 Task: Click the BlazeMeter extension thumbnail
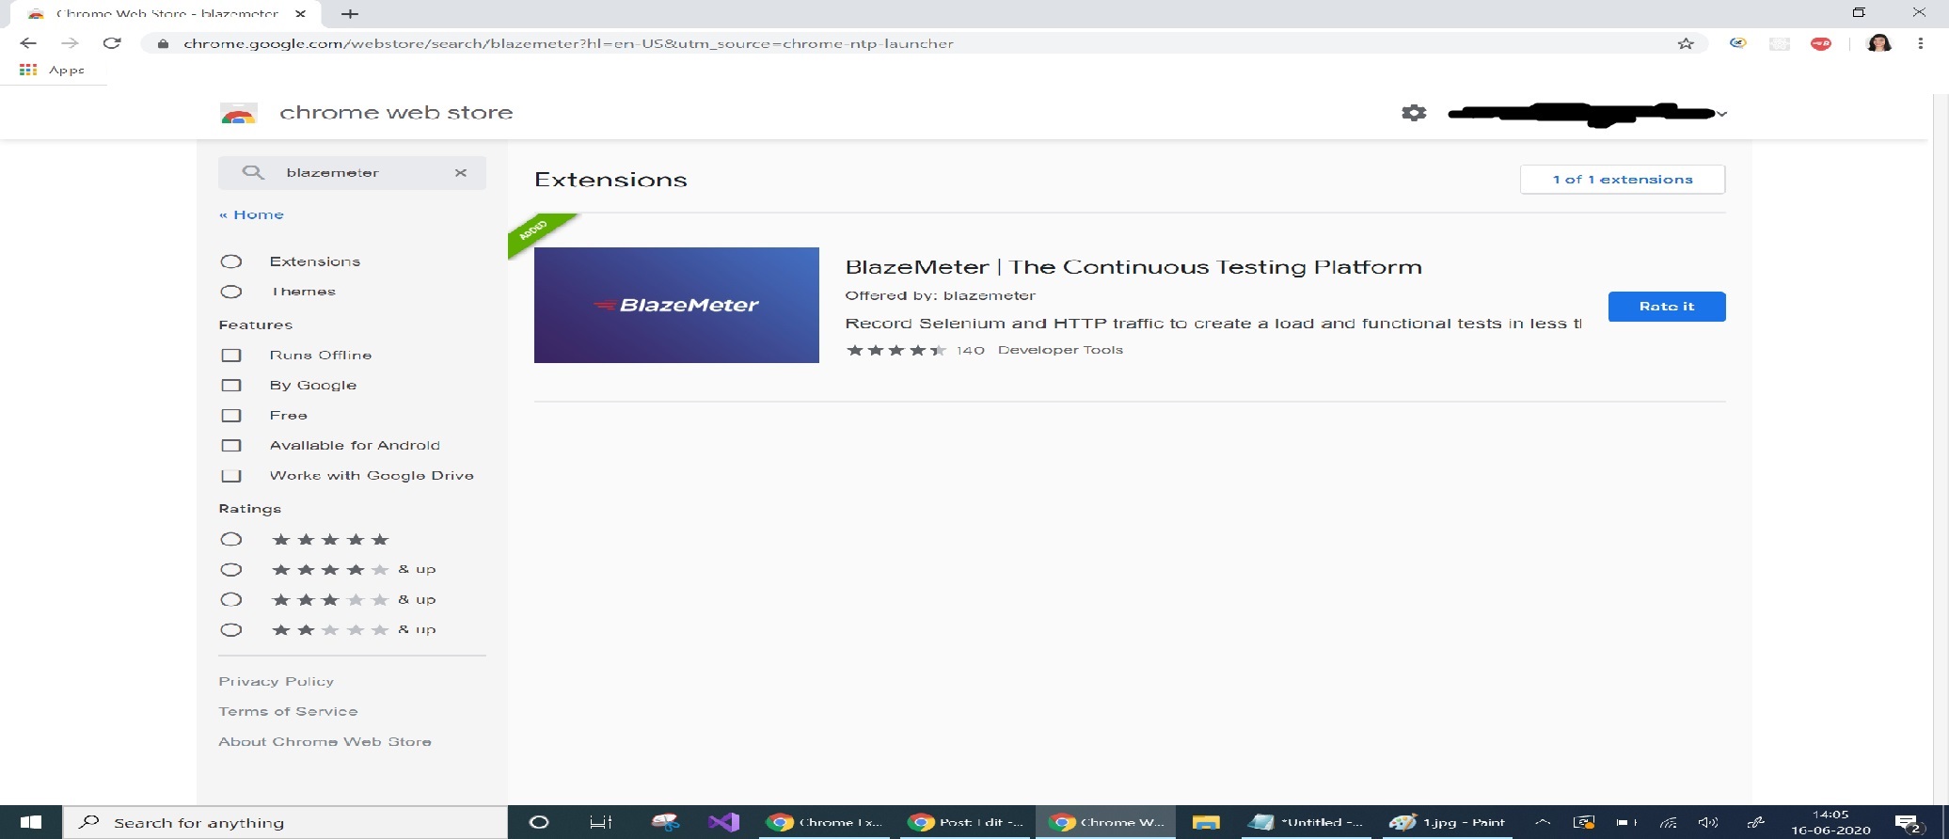point(676,305)
